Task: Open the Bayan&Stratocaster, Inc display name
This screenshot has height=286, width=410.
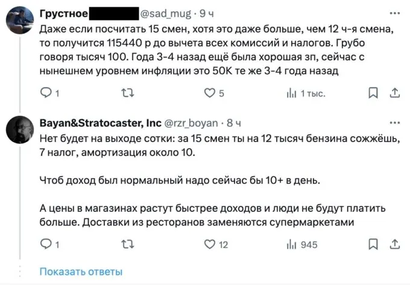Action: click(100, 123)
